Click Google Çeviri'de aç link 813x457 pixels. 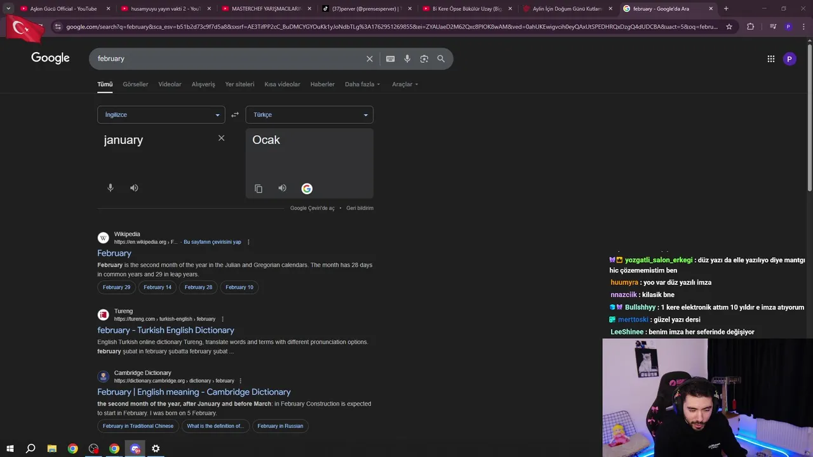[x=312, y=208]
